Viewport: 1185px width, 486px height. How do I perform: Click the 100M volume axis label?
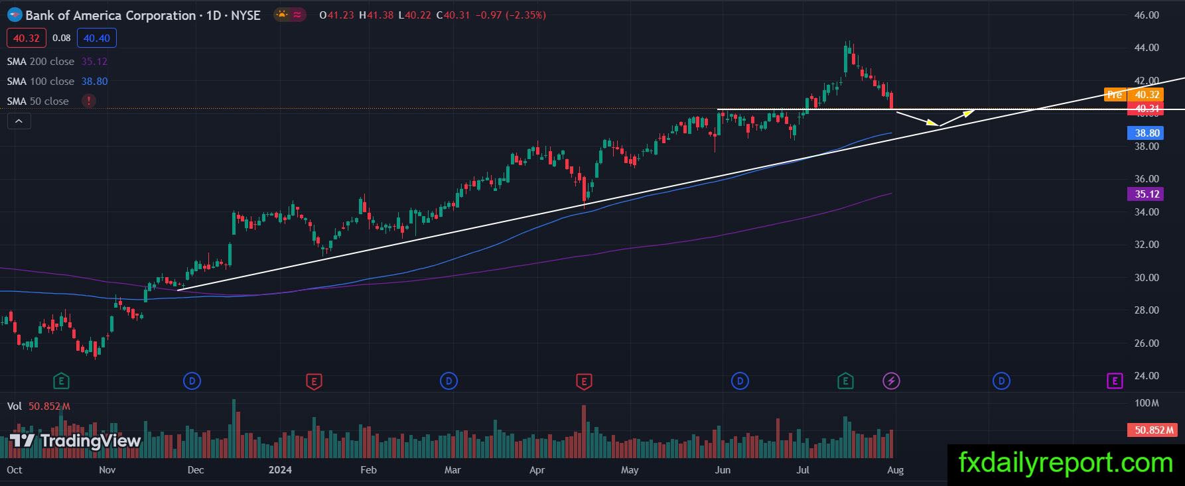point(1147,403)
